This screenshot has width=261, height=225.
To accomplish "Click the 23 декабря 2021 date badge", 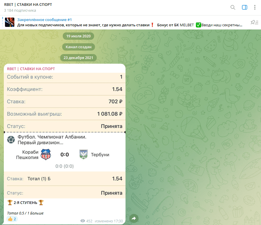I will pos(78,58).
